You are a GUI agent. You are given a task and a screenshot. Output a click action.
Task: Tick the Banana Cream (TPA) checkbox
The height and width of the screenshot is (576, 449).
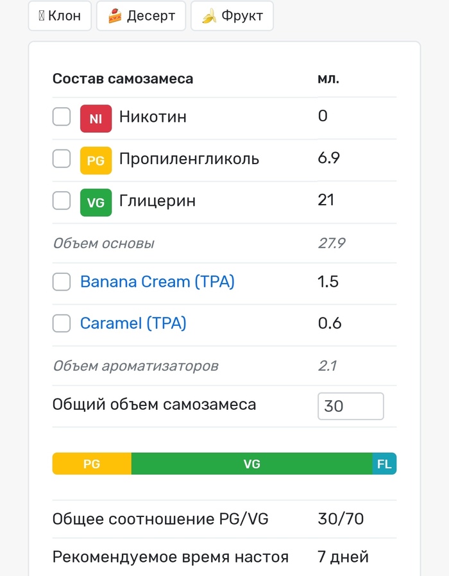click(62, 282)
